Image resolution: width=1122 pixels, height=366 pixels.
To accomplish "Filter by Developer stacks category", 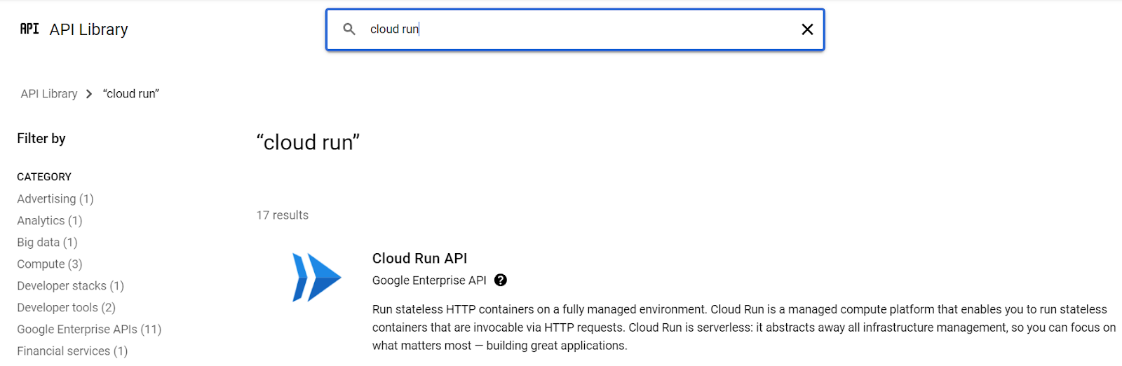I will [x=70, y=286].
